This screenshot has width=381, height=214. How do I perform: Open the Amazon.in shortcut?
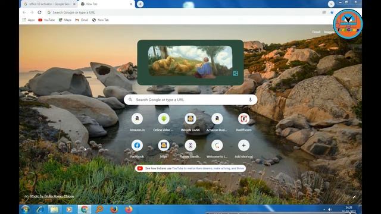[x=137, y=122]
